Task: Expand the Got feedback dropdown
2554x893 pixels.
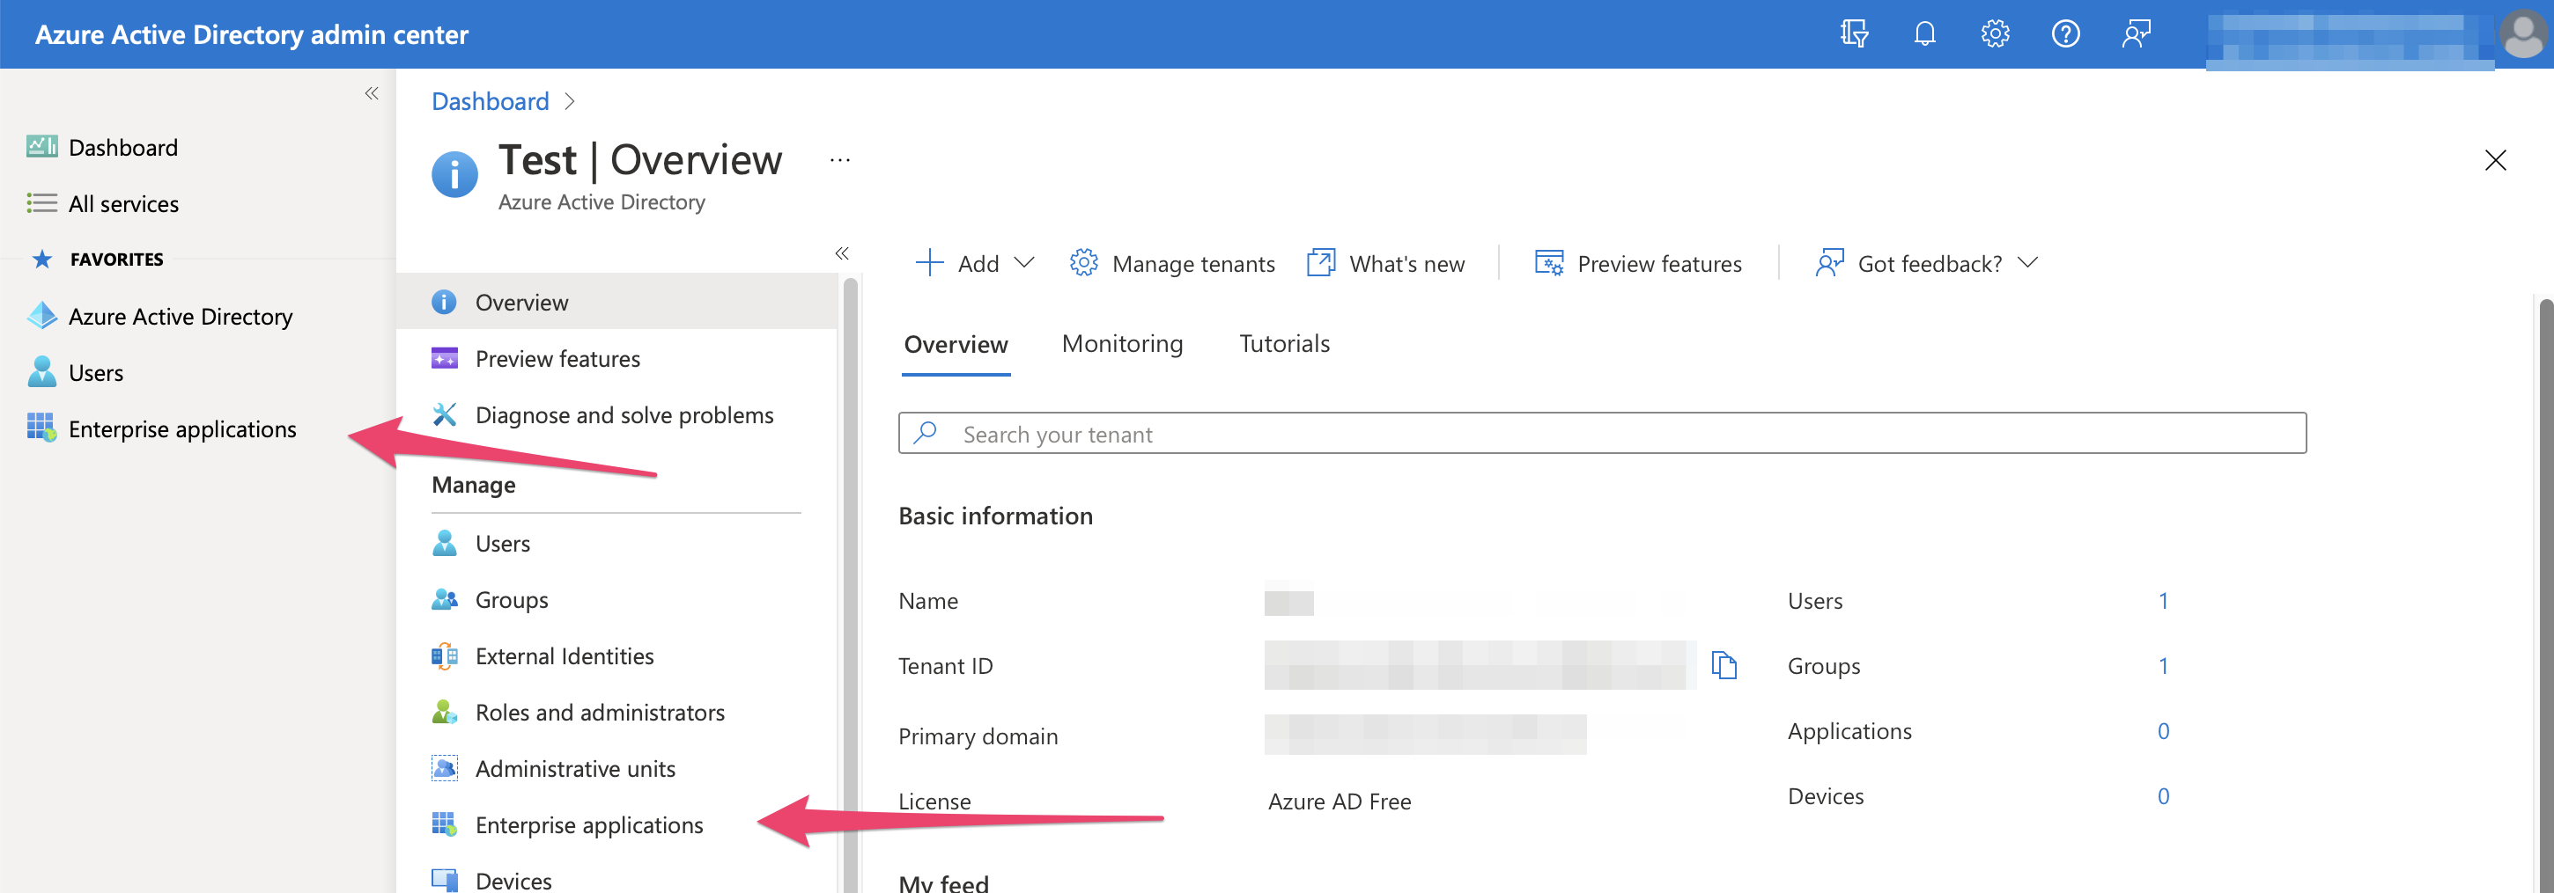Action: [1926, 263]
